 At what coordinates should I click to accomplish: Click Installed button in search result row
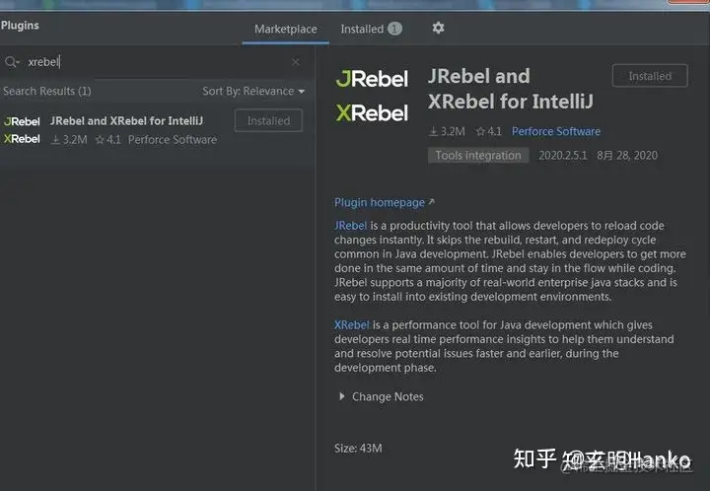[x=268, y=121]
